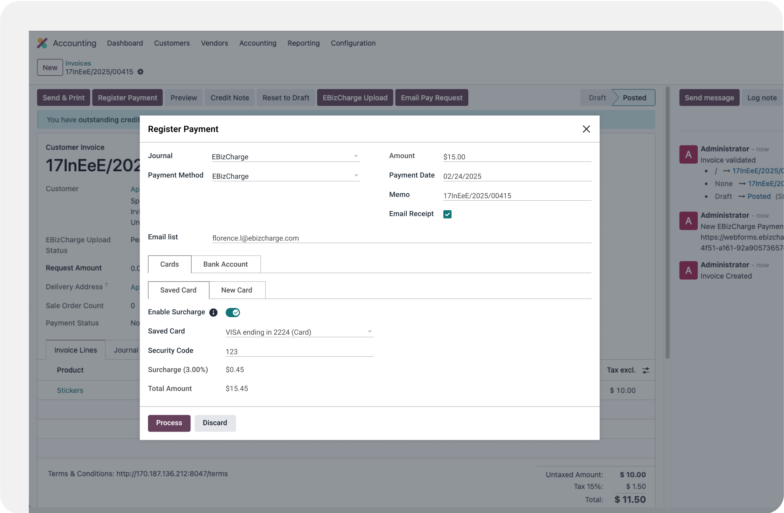Click the Email Pay Request button

tap(432, 98)
